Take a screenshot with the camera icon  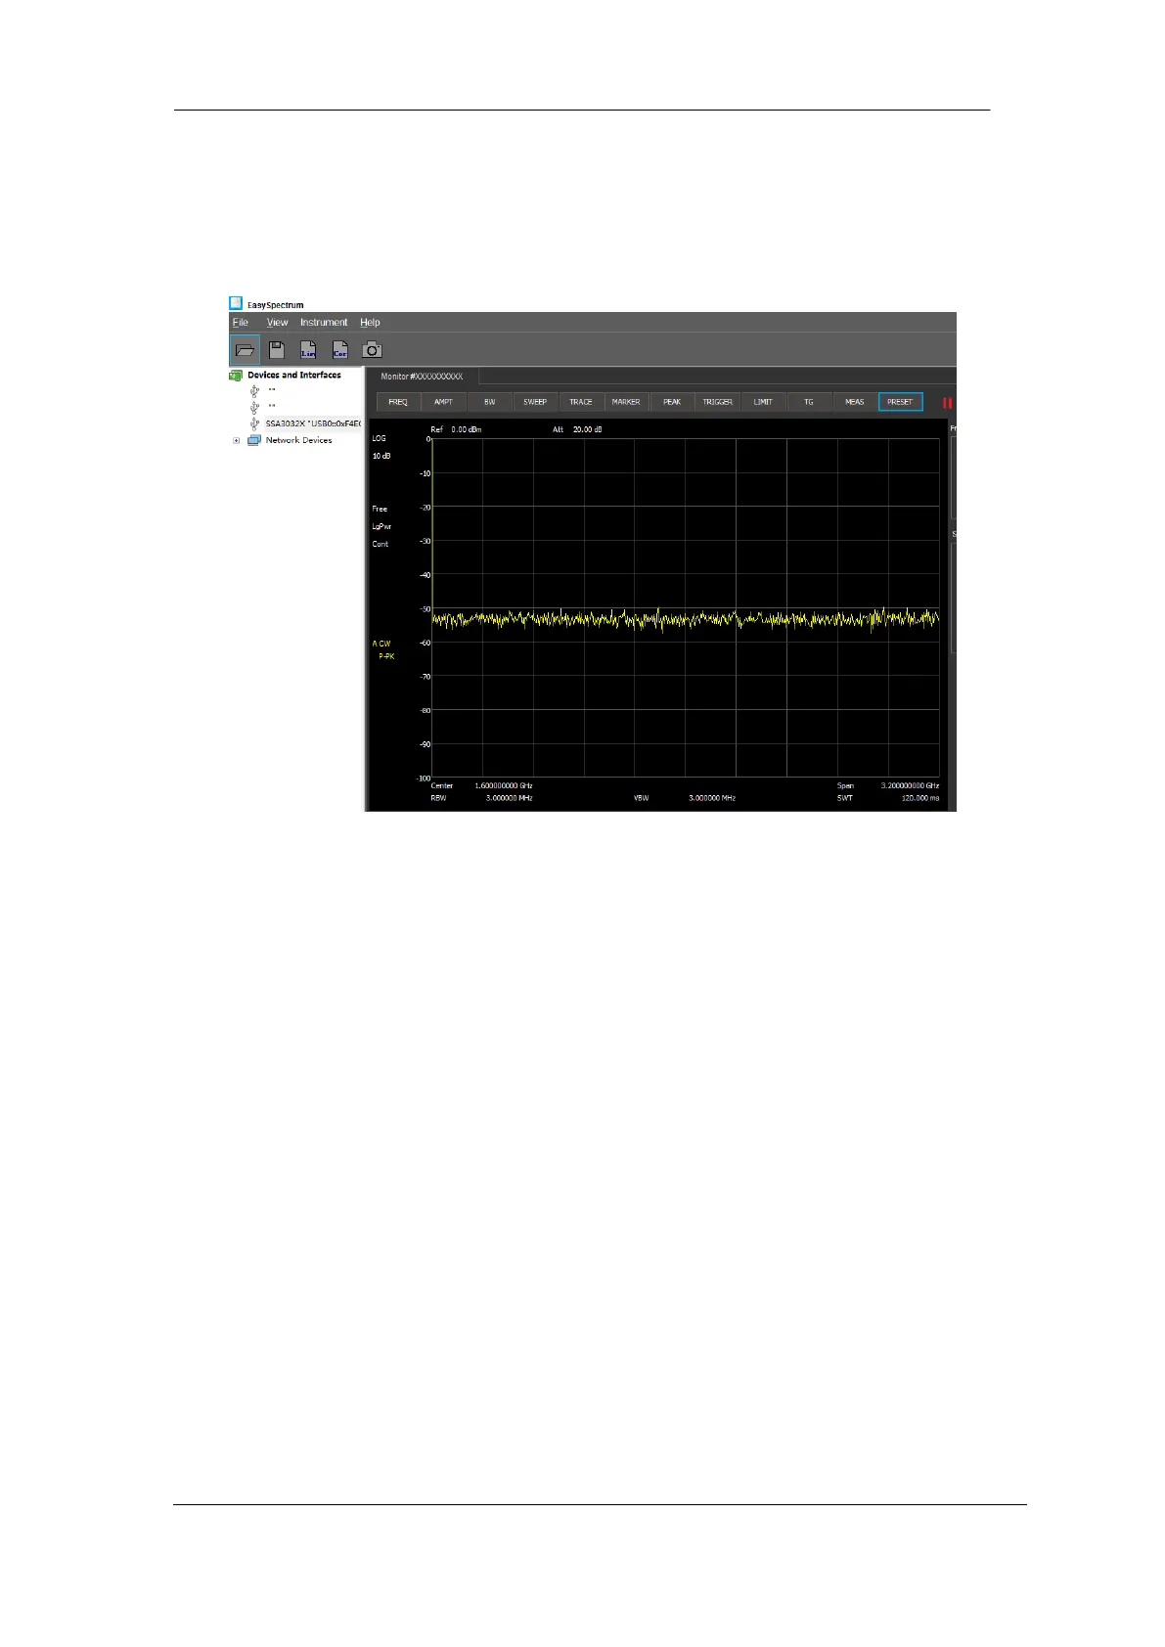tap(372, 349)
